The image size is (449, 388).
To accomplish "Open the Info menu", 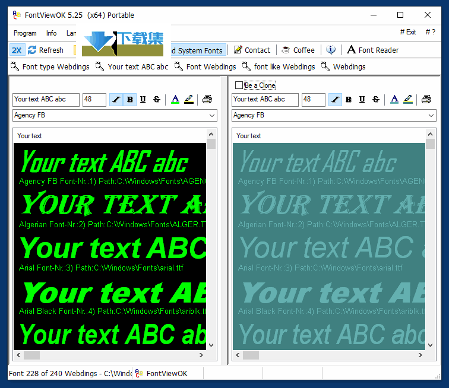I will pyautogui.click(x=52, y=33).
